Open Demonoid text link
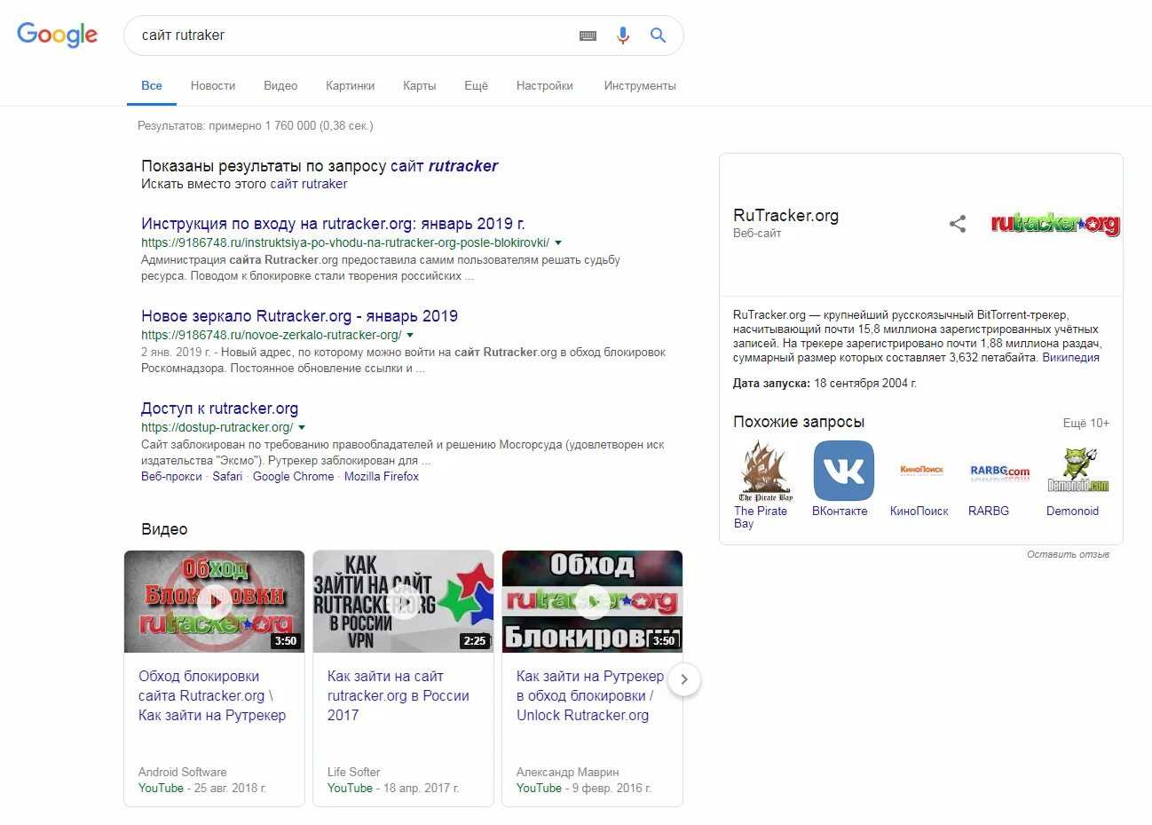The height and width of the screenshot is (825, 1152). click(1072, 512)
